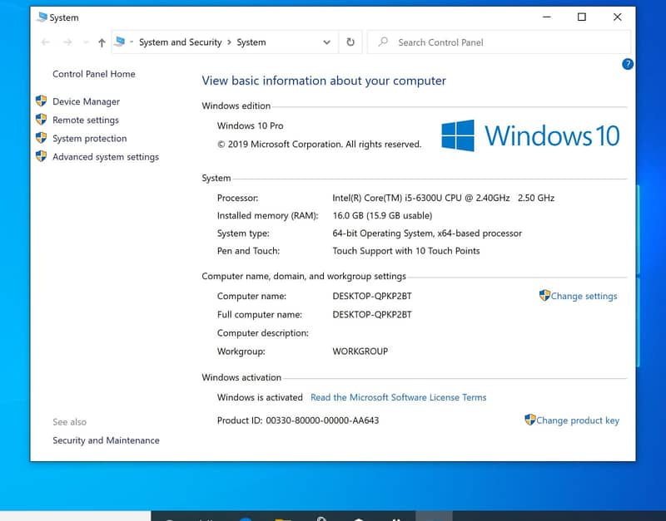Maximize the System window

(x=582, y=17)
